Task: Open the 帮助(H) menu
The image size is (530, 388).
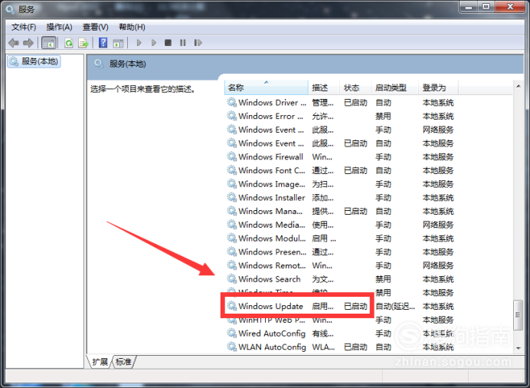Action: (x=132, y=27)
